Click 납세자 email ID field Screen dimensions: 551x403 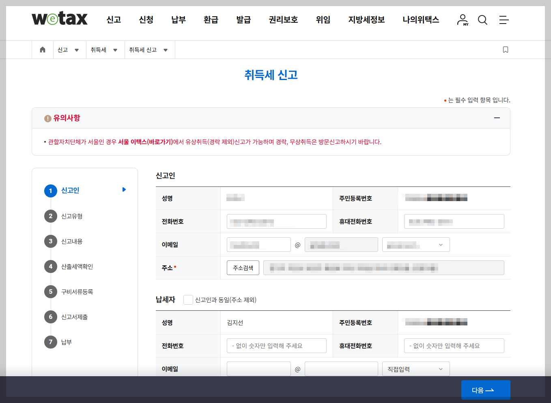coord(259,369)
